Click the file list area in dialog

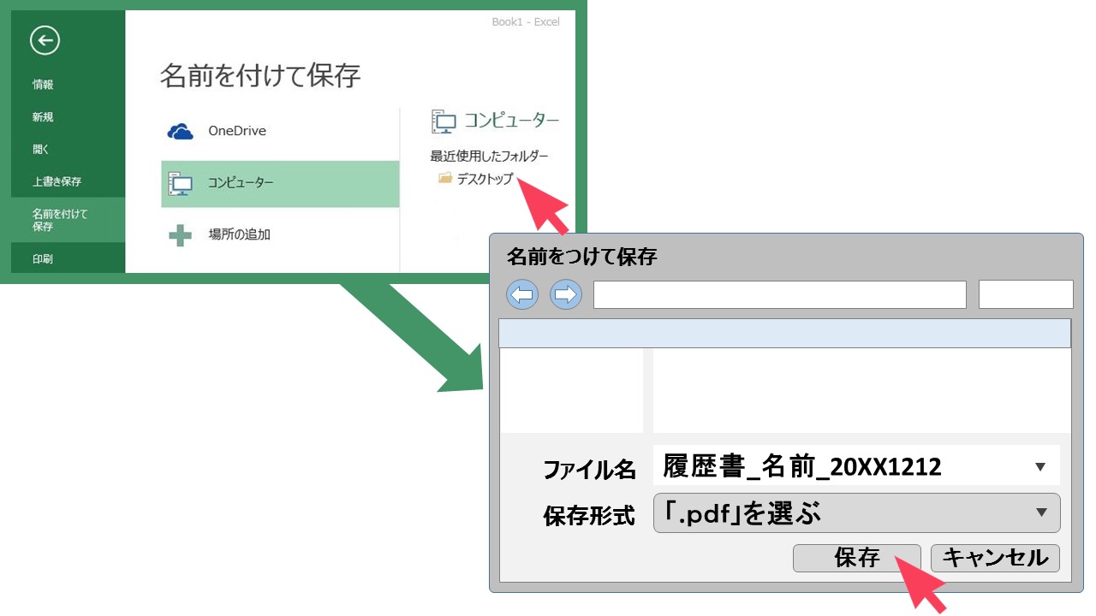862,390
